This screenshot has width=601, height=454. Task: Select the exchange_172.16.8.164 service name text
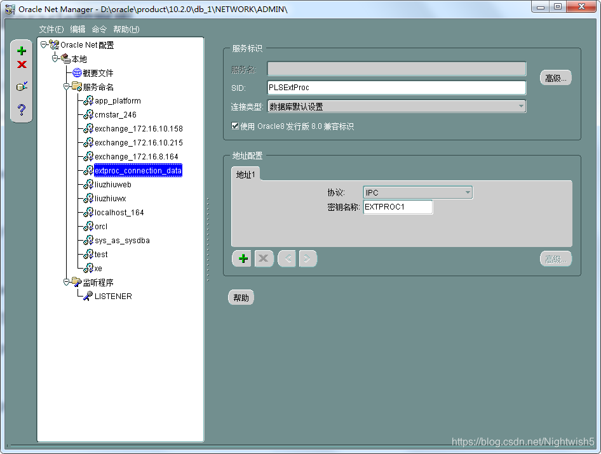click(137, 156)
